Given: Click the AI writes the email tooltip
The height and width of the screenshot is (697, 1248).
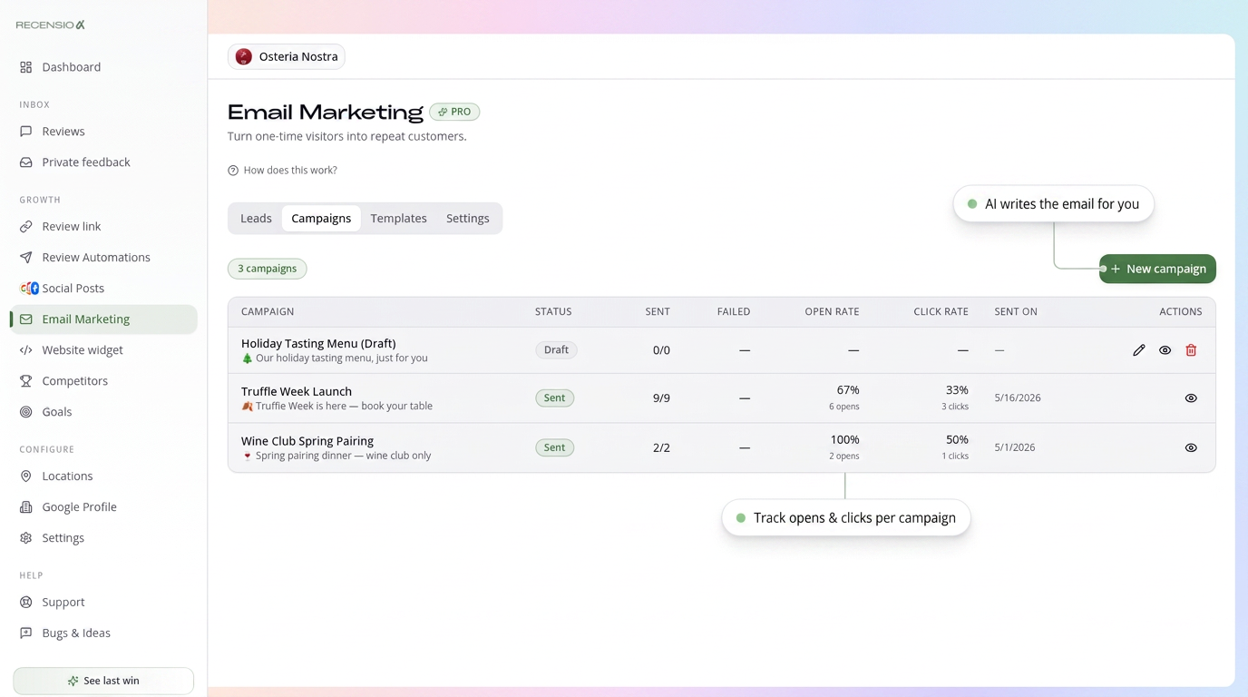Looking at the screenshot, I should click(x=1053, y=204).
